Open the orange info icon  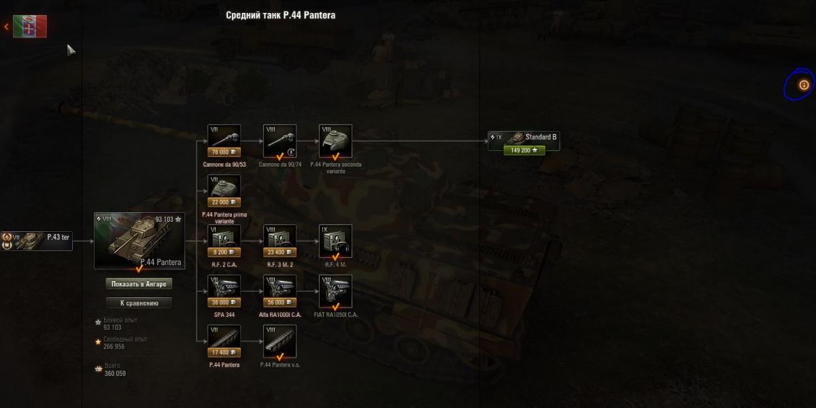[804, 85]
